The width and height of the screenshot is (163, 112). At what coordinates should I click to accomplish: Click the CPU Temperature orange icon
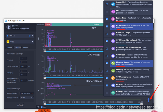coord(113,78)
